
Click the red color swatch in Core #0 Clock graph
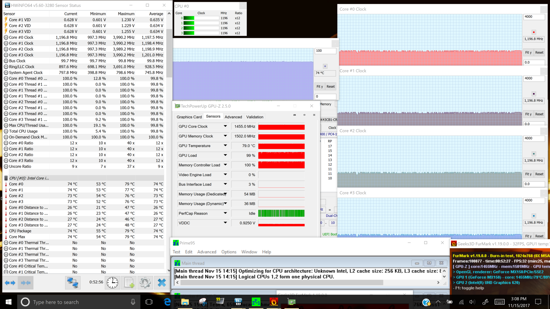534,32
